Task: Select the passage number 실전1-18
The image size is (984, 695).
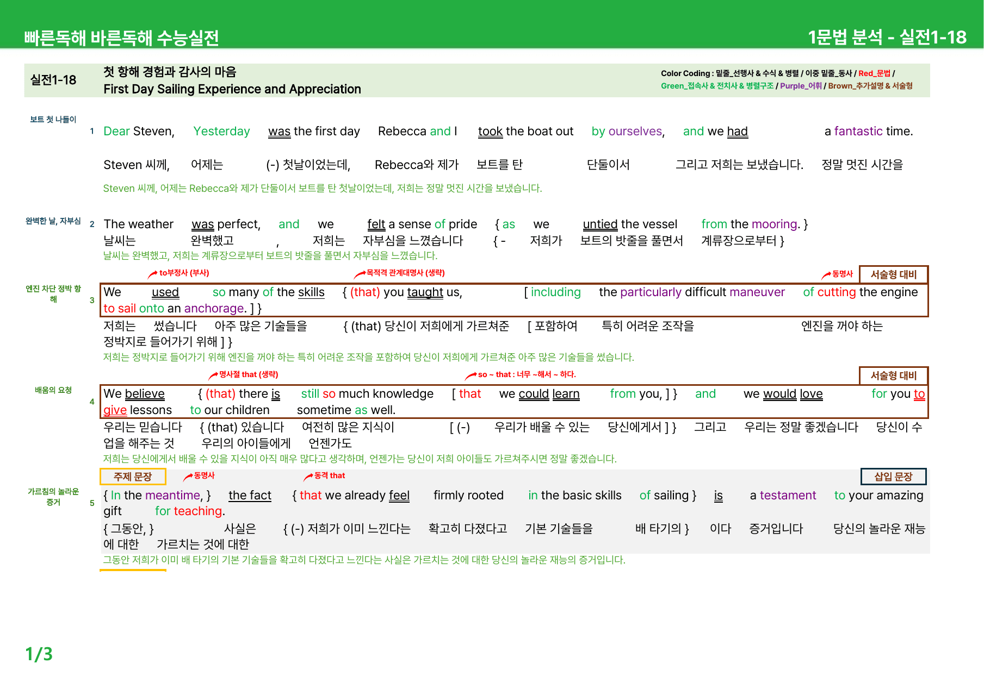Action: pyautogui.click(x=53, y=80)
